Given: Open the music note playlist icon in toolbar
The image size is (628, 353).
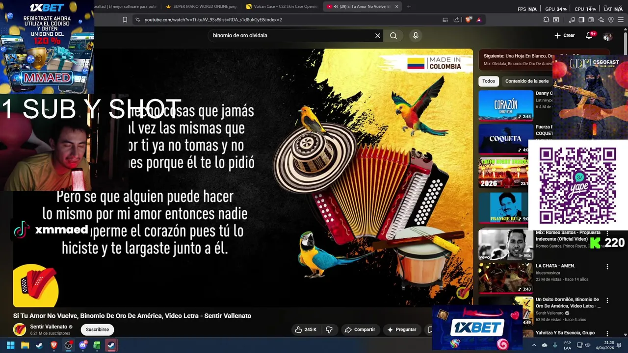Looking at the screenshot, I should [572, 20].
